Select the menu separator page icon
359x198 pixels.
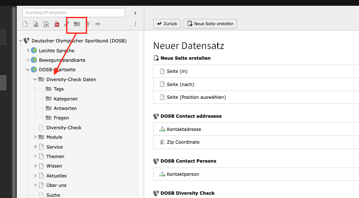click(98, 24)
